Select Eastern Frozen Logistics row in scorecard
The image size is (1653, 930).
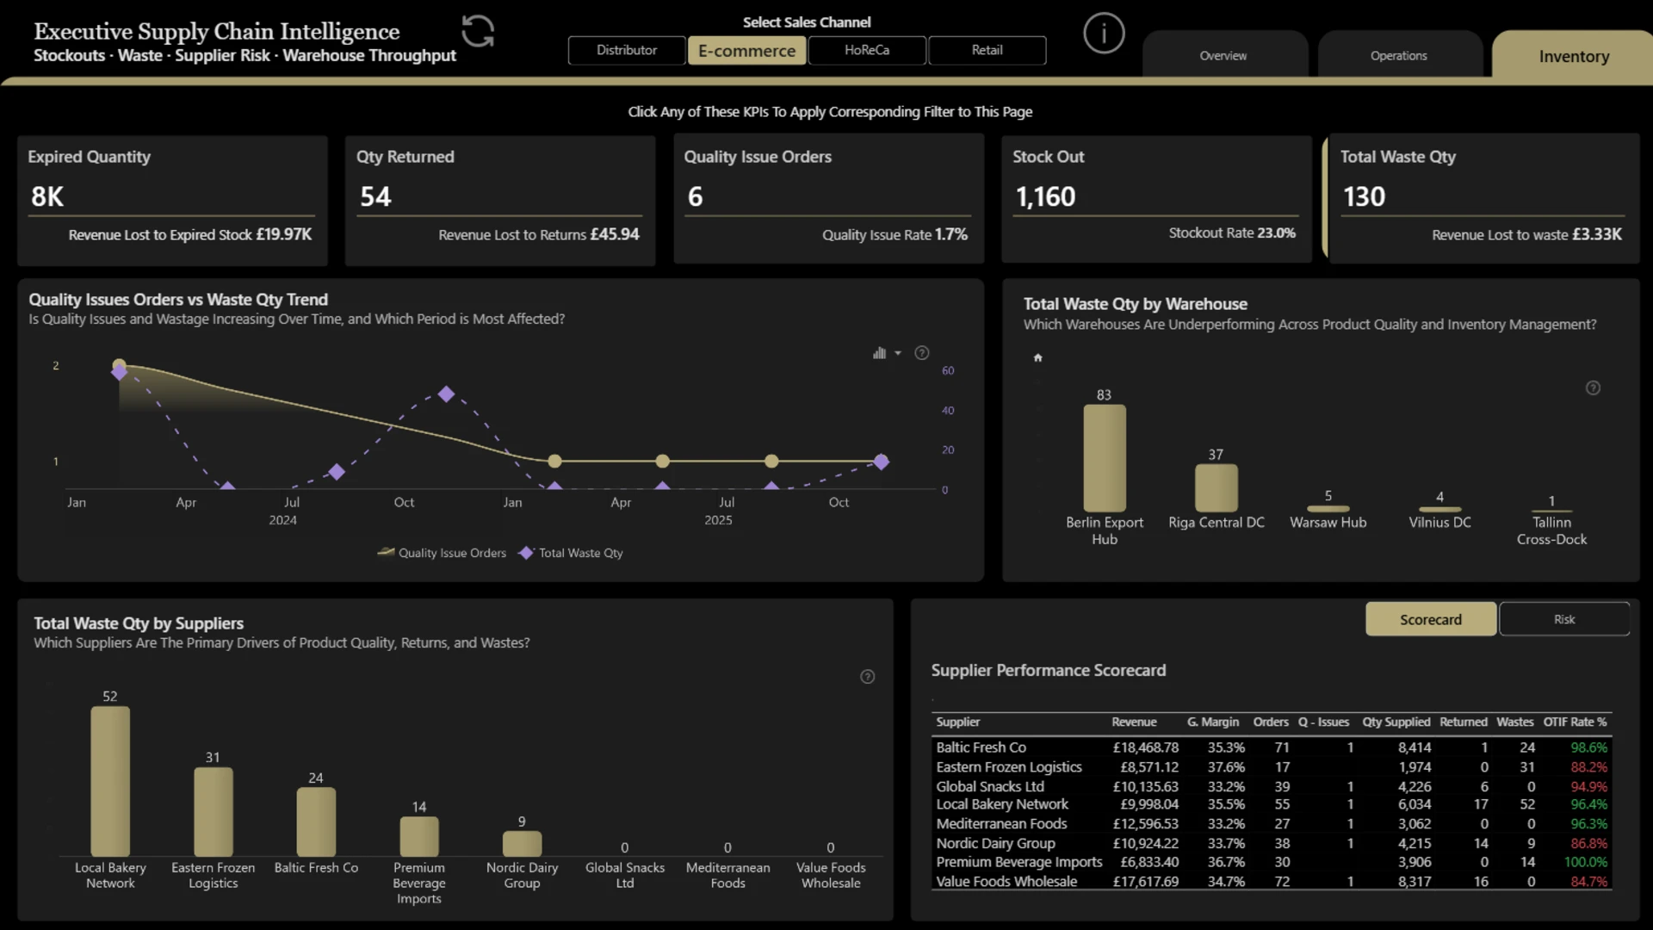point(1272,767)
